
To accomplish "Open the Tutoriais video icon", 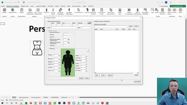I will [x=174, y=11].
